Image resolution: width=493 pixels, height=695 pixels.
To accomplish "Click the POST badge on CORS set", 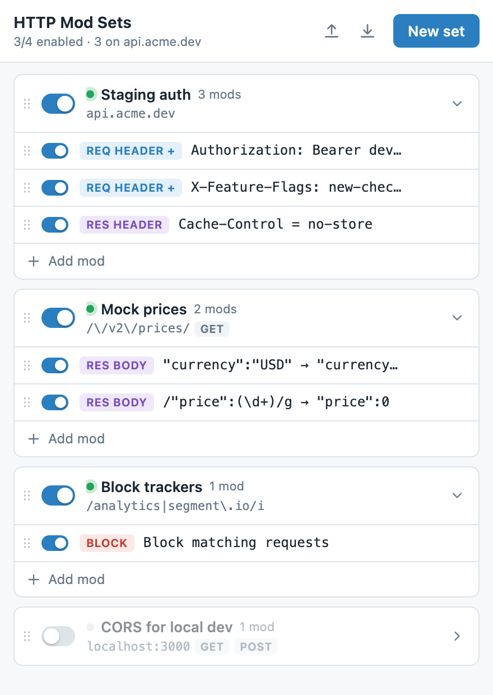I will click(256, 647).
